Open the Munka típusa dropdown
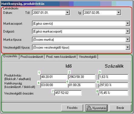The image size is (134, 114). 128,40
